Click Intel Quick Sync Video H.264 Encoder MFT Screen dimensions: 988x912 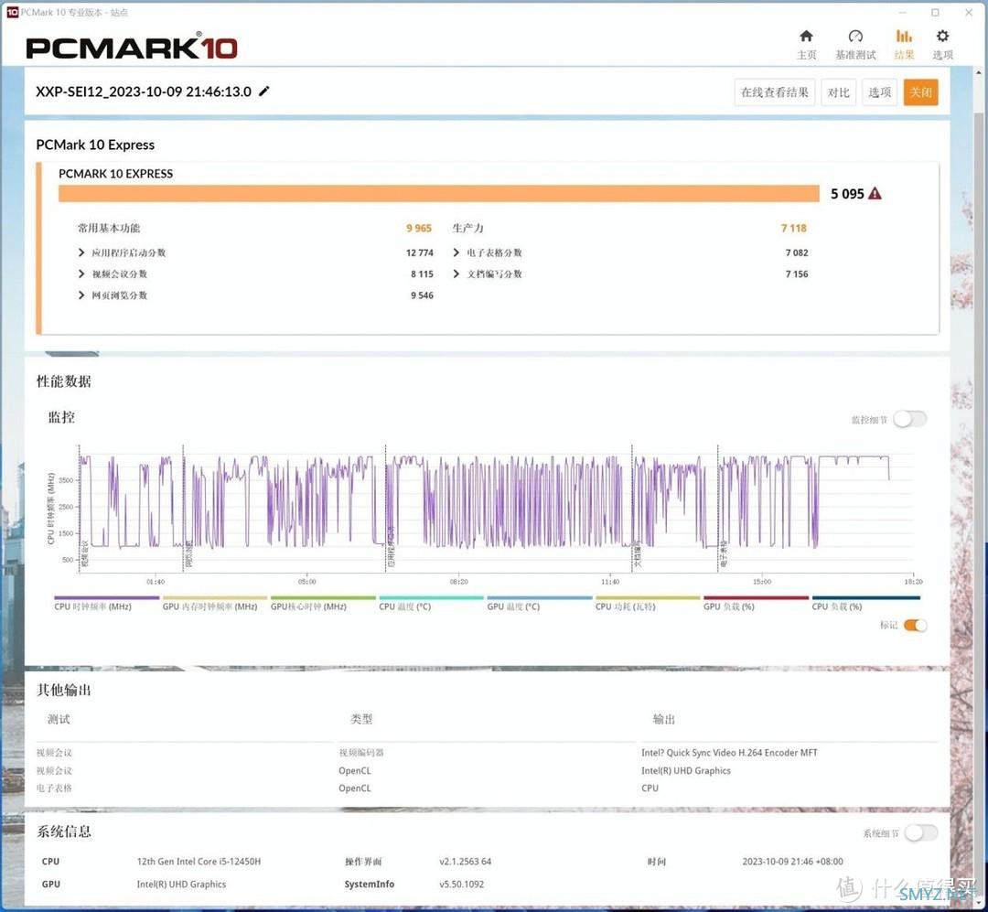click(729, 753)
